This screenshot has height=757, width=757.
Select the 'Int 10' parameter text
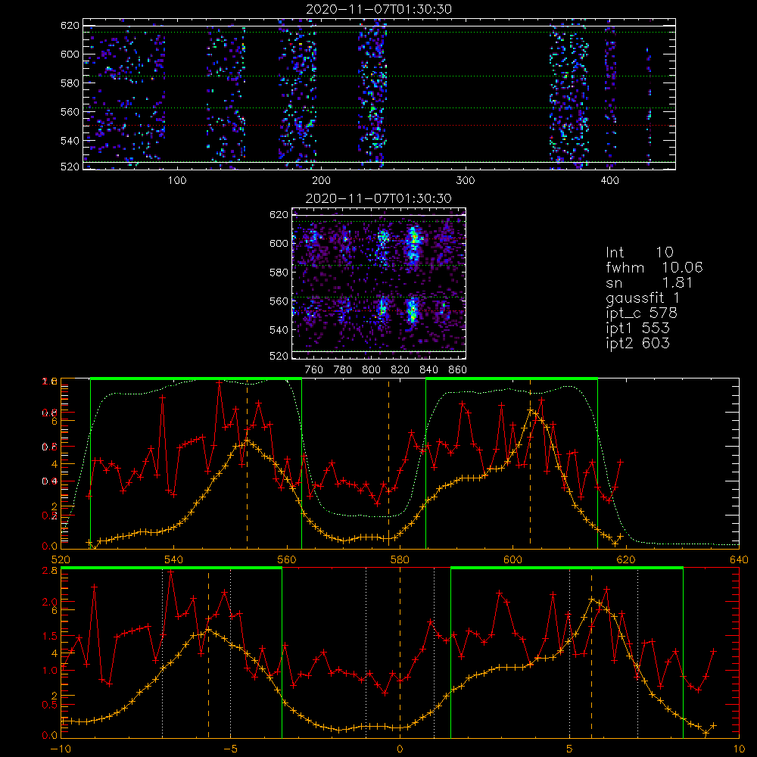point(639,252)
